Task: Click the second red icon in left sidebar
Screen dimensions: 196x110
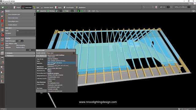Action: coord(2,16)
